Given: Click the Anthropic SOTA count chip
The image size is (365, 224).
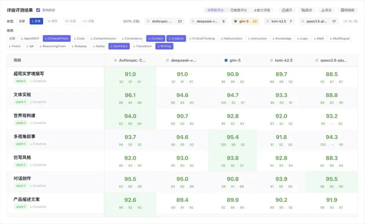Looking at the screenshot, I should 165,21.
